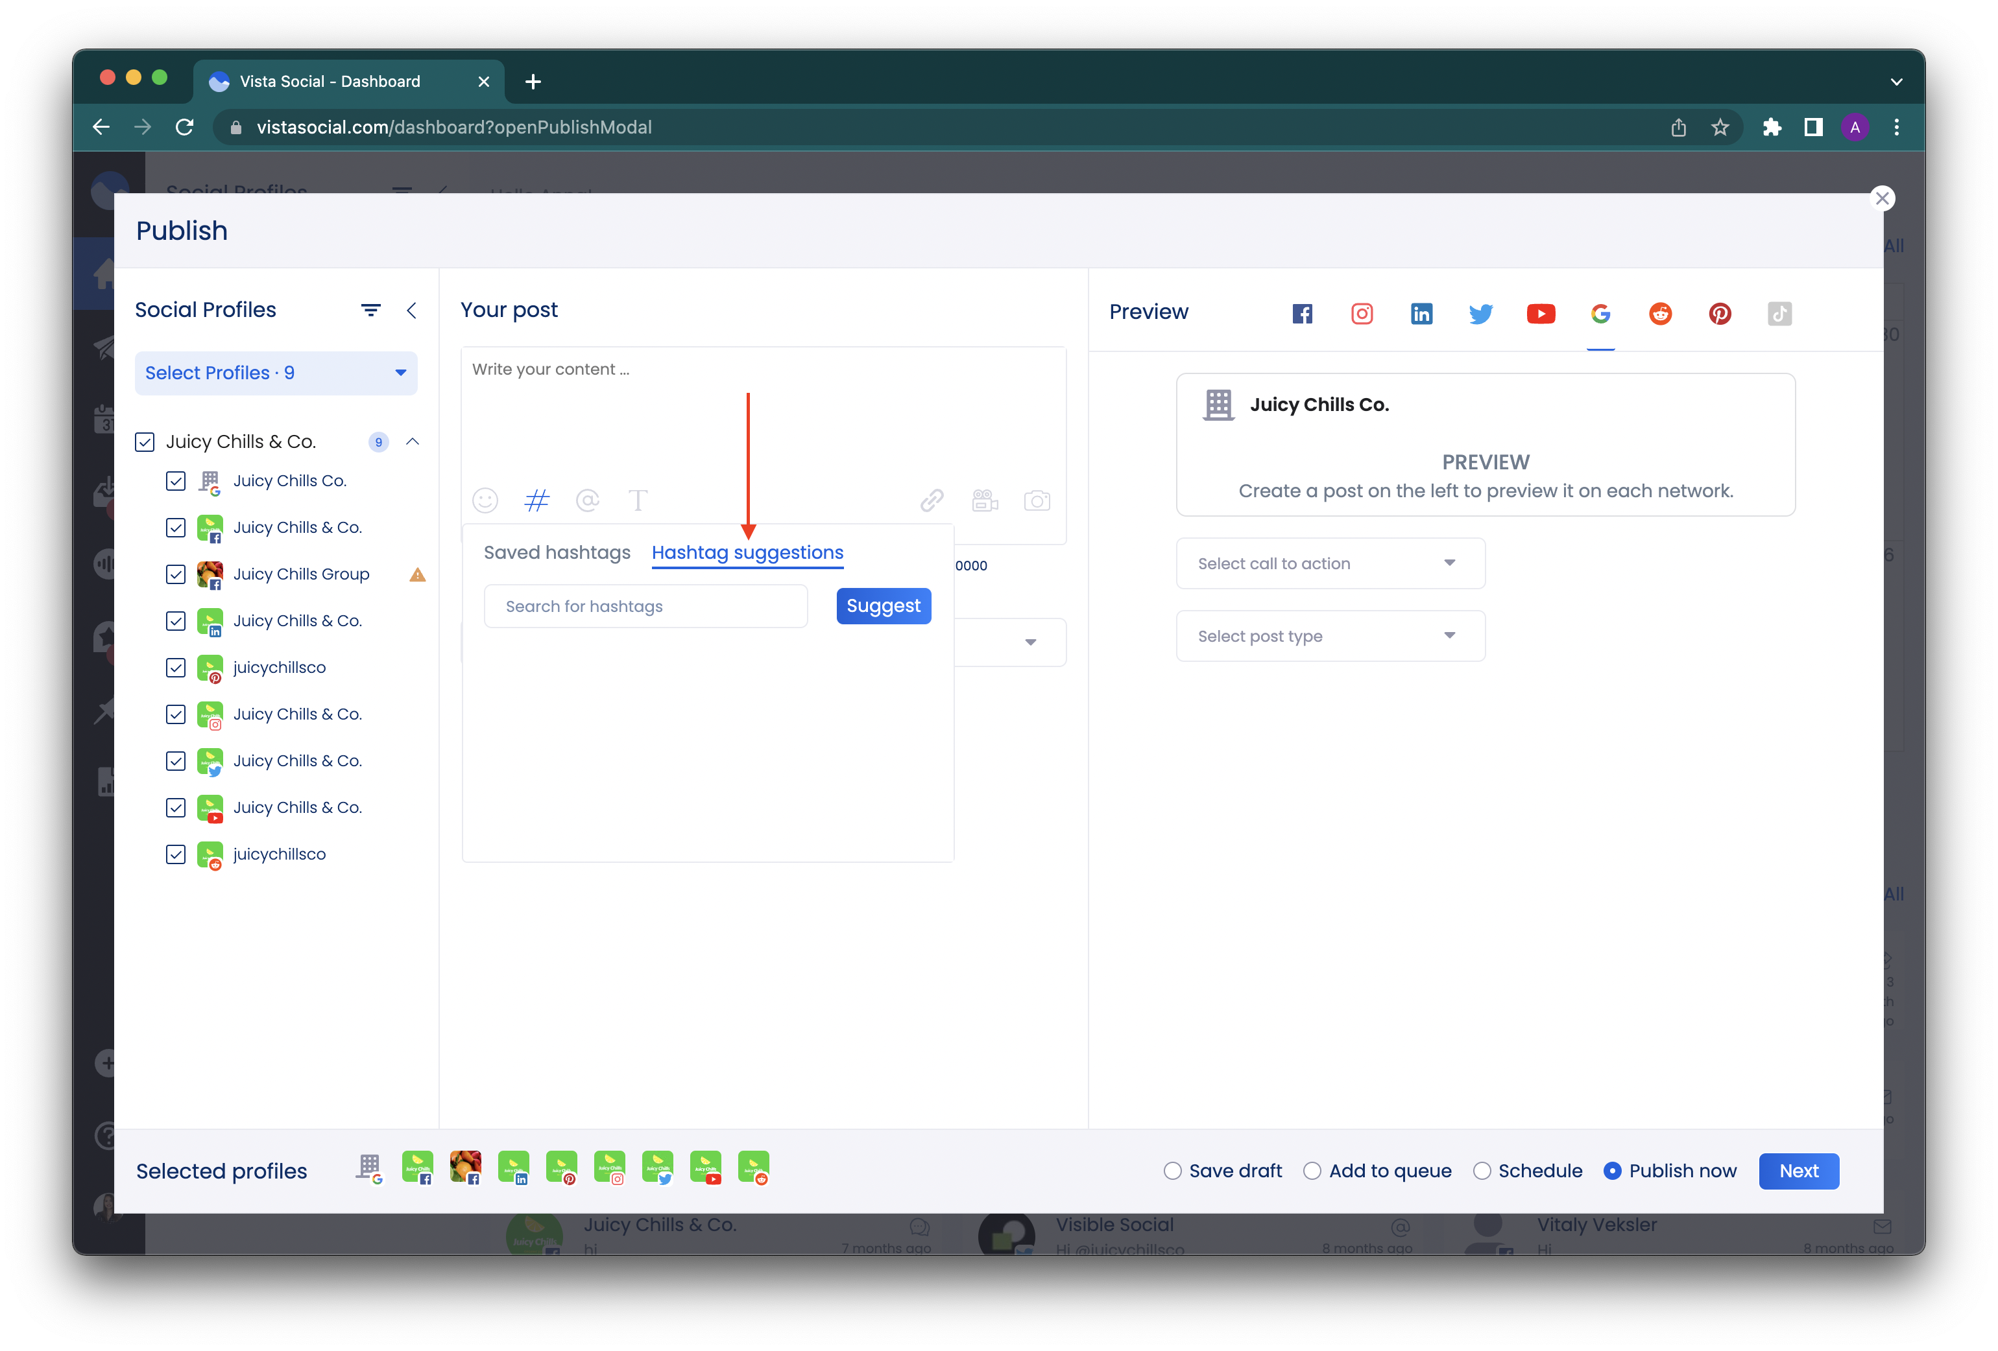Uncheck the Reddit juicychillsco profile checkbox

pos(175,854)
